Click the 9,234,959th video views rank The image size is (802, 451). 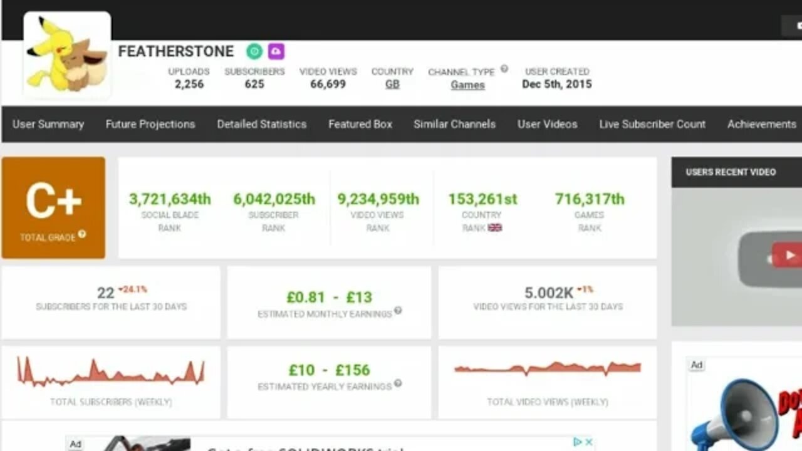tap(378, 199)
